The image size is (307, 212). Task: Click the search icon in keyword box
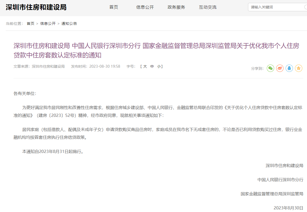pyautogui.click(x=305, y=7)
